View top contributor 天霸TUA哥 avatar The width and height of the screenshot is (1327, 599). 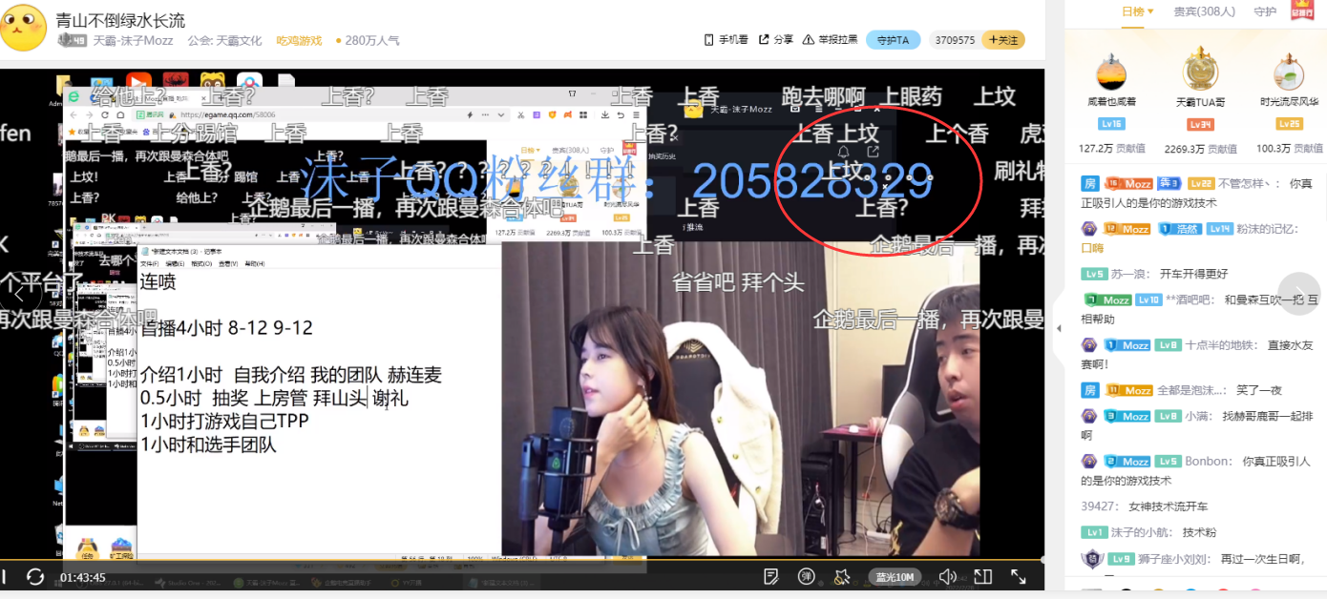pos(1200,70)
